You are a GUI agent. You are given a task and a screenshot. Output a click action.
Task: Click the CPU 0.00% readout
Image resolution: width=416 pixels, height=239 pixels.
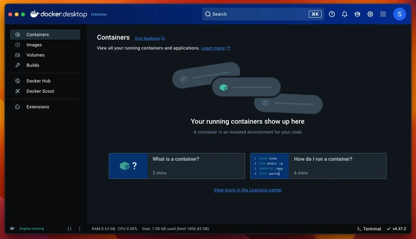pyautogui.click(x=127, y=229)
